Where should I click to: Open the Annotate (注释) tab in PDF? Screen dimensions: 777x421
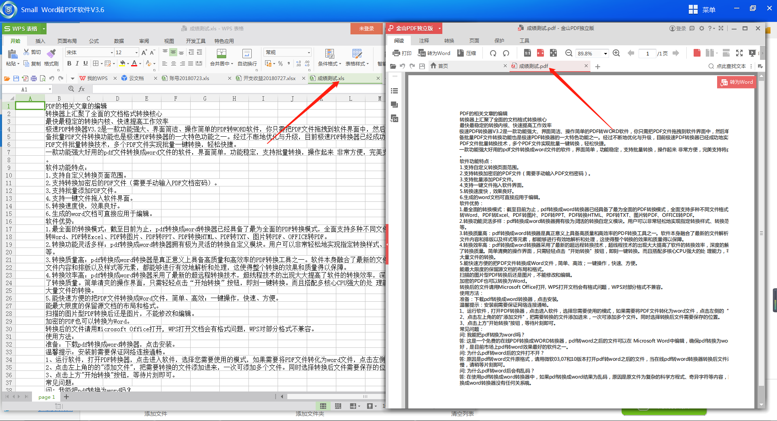(424, 41)
